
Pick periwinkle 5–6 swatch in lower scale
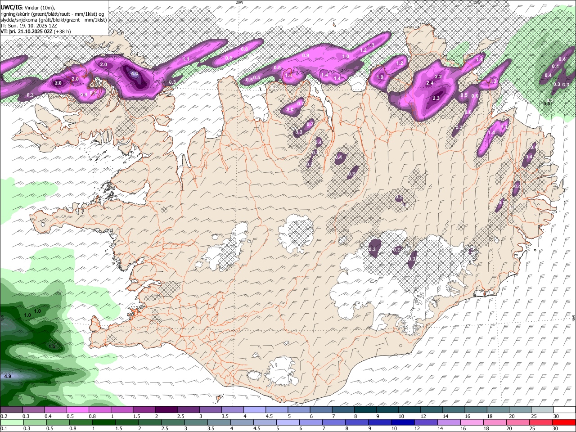(x=288, y=423)
